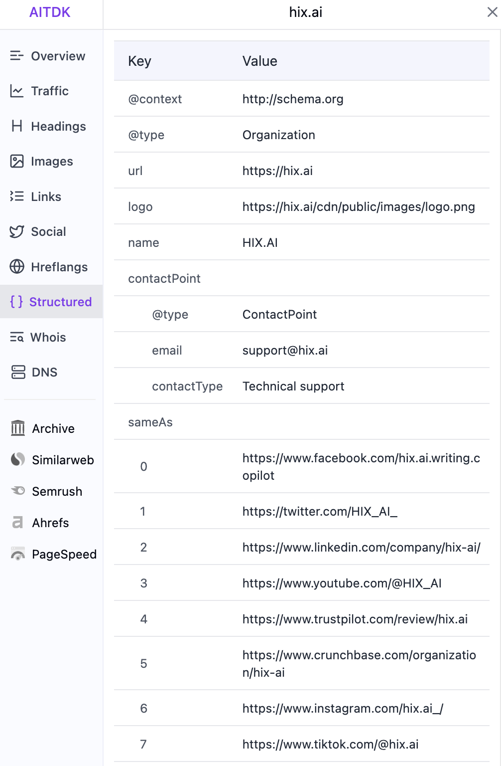Viewport: 501px width, 766px height.
Task: Open Ahrefs link text
Action: [51, 523]
